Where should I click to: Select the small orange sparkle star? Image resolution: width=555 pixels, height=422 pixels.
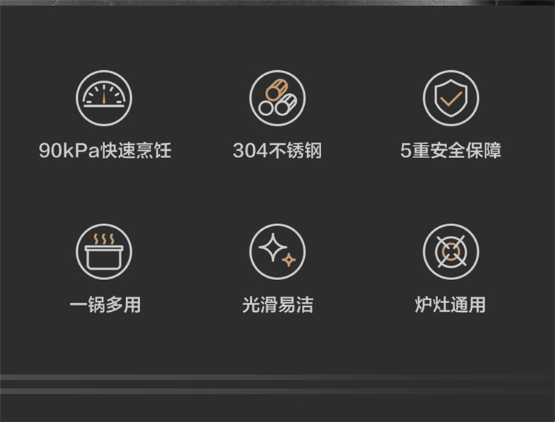289,259
